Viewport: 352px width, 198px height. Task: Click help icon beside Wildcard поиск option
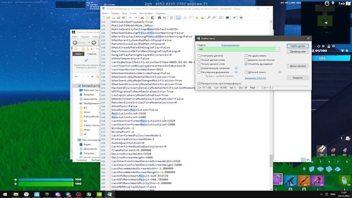(280, 72)
